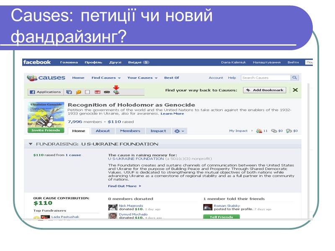Click the recruited members icon showing 11
This screenshot has width=335, height=251.
259,131
